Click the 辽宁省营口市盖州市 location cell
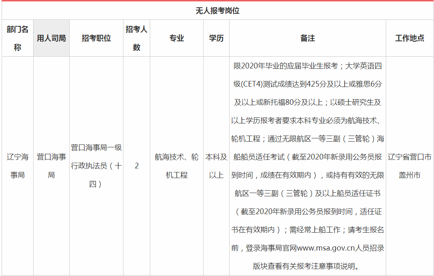 click(410, 166)
